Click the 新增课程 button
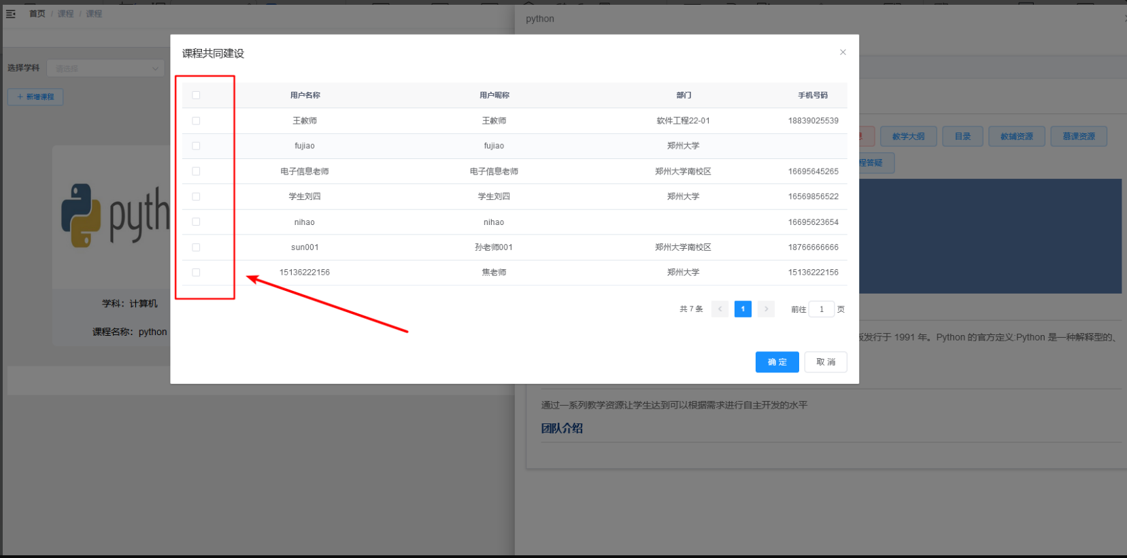The height and width of the screenshot is (558, 1127). coord(35,97)
